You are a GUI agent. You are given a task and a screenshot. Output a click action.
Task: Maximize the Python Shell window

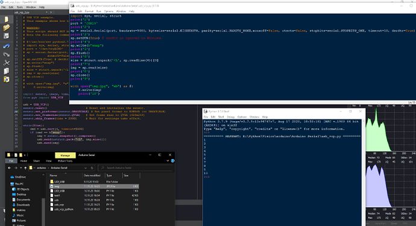tap(350, 111)
